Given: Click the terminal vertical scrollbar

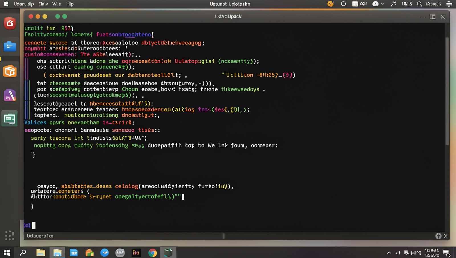Looking at the screenshot, I should [447, 91].
